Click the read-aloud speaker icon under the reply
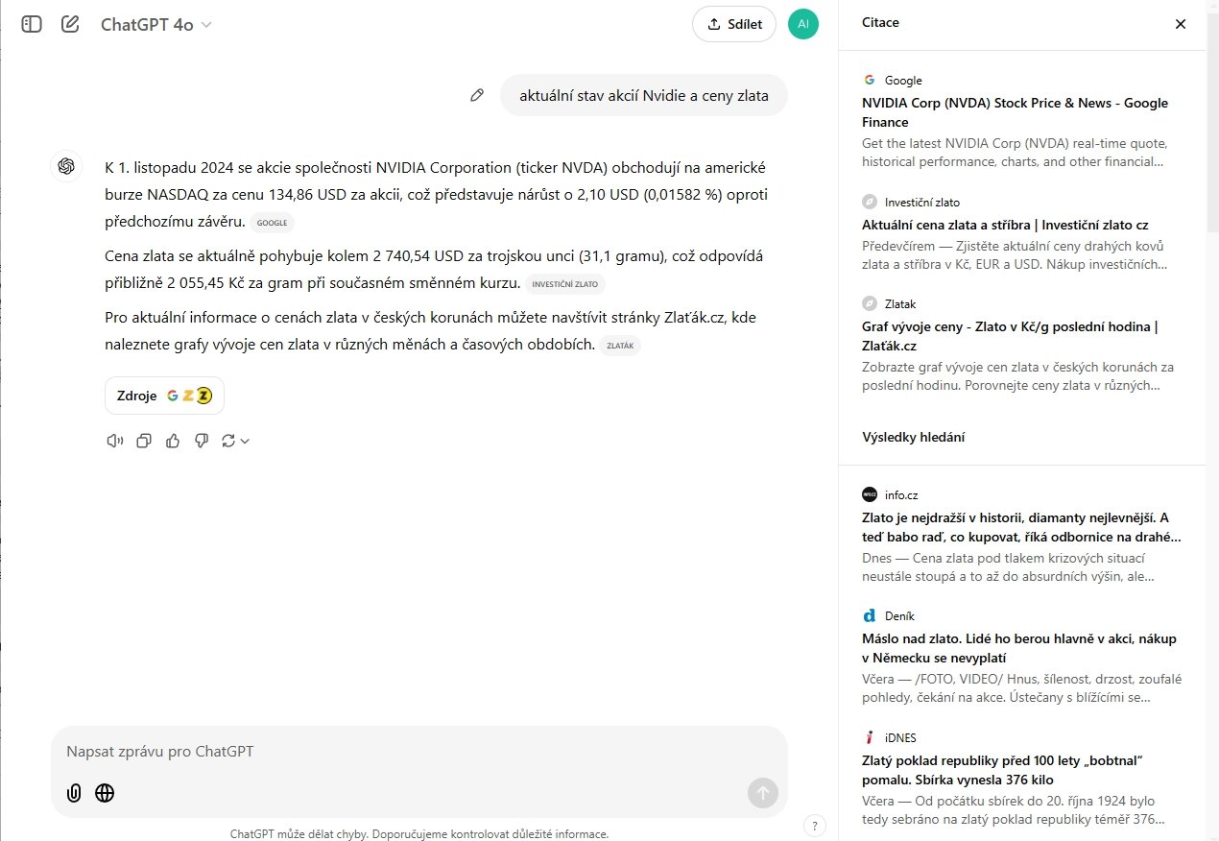The image size is (1219, 841). coord(115,441)
